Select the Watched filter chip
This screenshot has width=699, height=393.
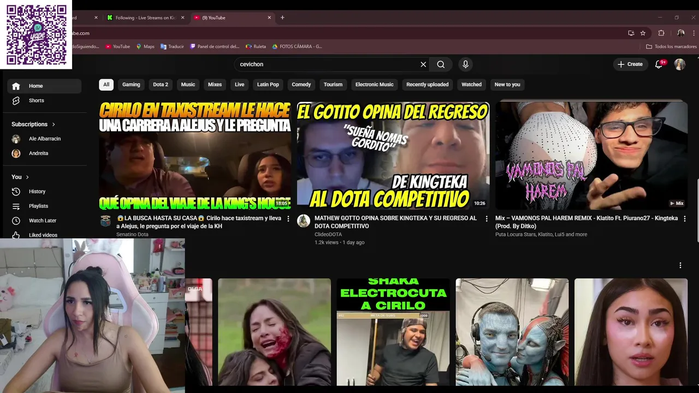[471, 85]
